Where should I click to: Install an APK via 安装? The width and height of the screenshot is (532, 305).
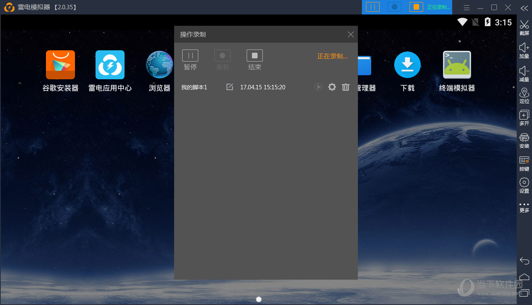pos(524,140)
